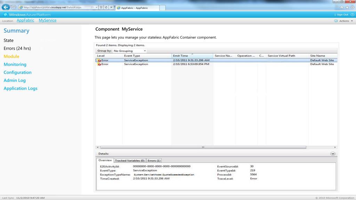The height and width of the screenshot is (200, 356).
Task: Click the ProcessId value 5564
Action: click(x=253, y=174)
